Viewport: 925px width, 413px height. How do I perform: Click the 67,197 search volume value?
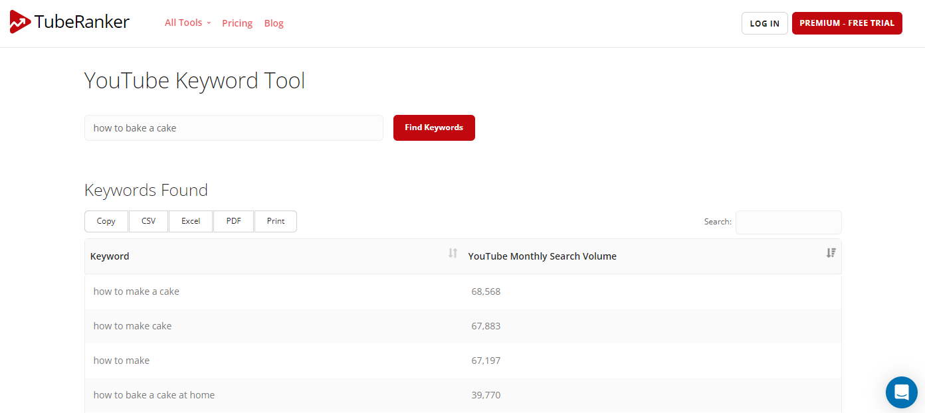coord(486,361)
